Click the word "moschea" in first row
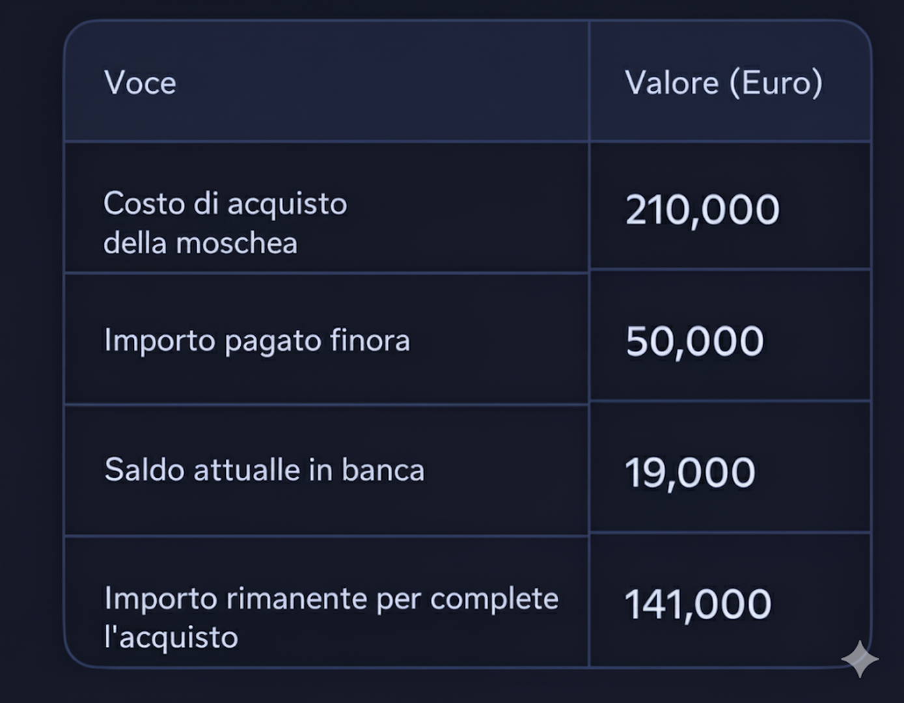The image size is (904, 703). (237, 243)
